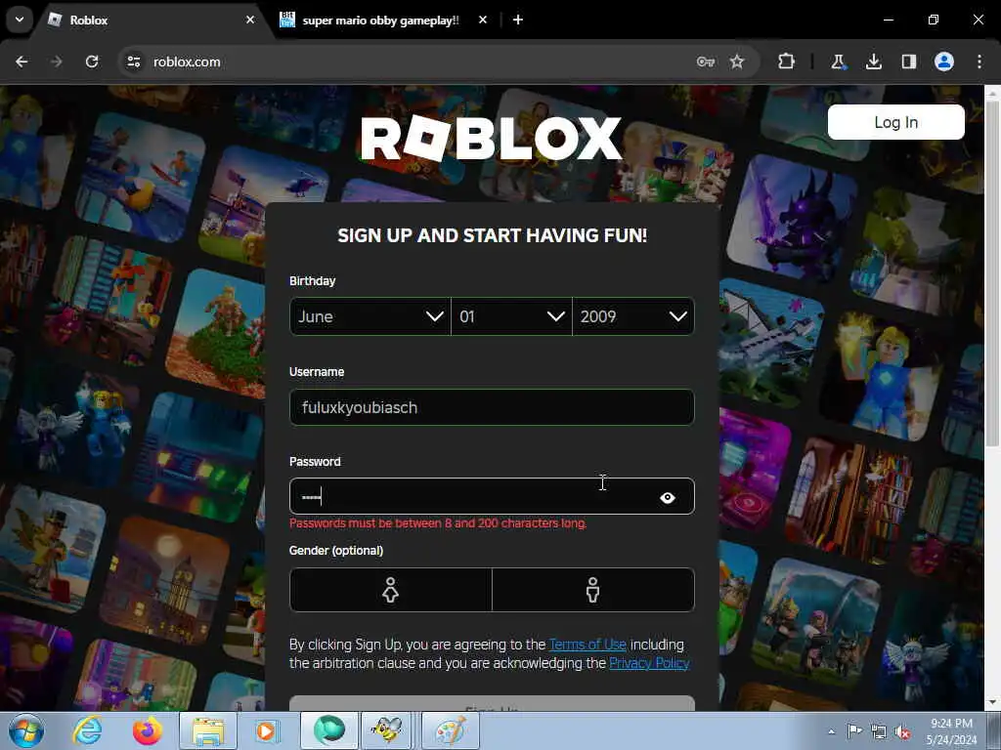Select the male gender option
Viewport: 1001px width, 750px height.
(x=593, y=590)
